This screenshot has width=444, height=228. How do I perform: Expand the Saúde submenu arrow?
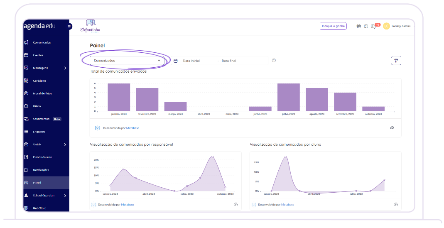pyautogui.click(x=65, y=145)
